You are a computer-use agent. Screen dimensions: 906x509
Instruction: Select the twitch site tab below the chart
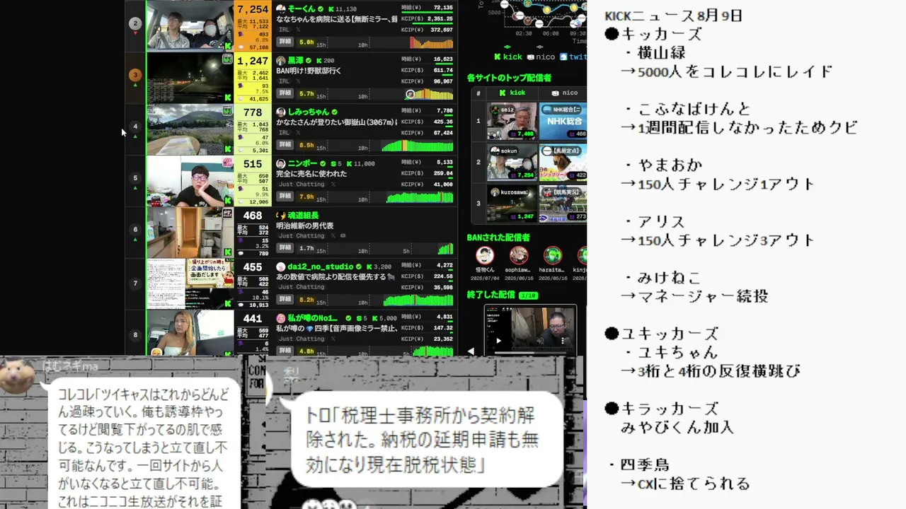(573, 57)
